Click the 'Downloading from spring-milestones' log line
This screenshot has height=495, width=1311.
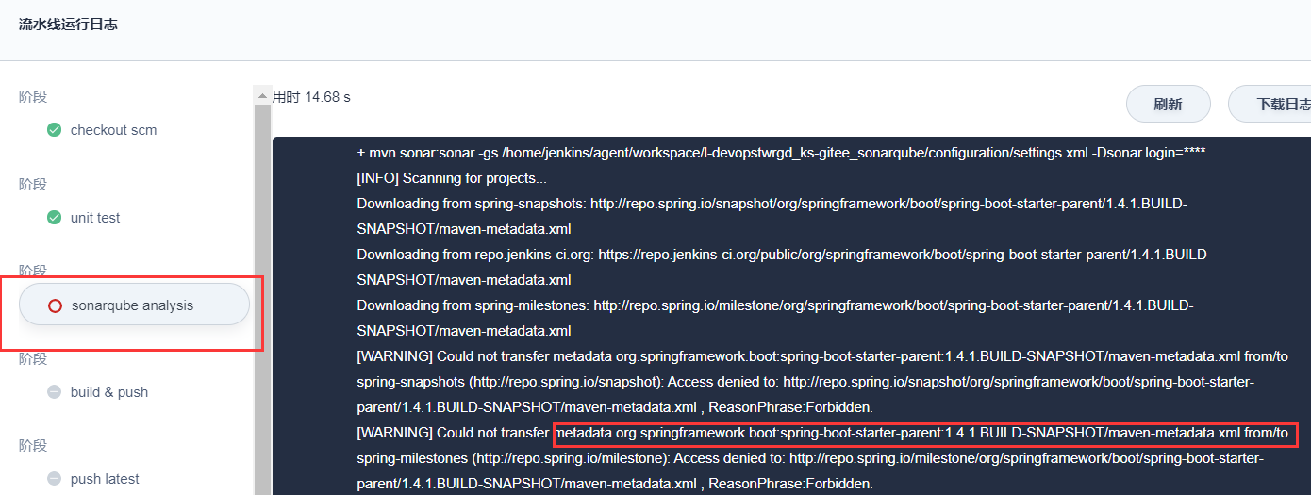tap(775, 318)
